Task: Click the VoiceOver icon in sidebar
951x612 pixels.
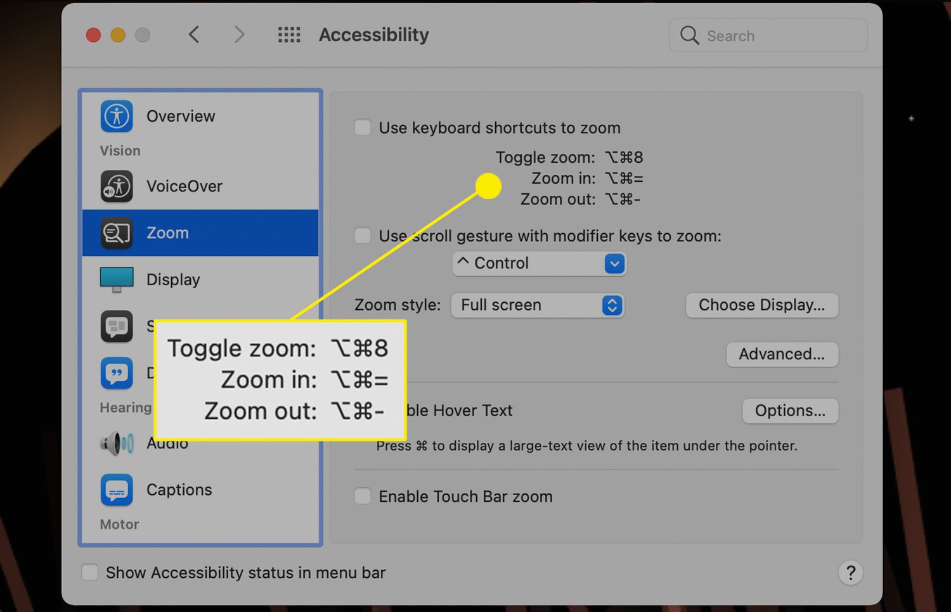Action: coord(117,186)
